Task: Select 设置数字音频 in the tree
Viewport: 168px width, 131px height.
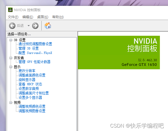Action: tap(29, 89)
